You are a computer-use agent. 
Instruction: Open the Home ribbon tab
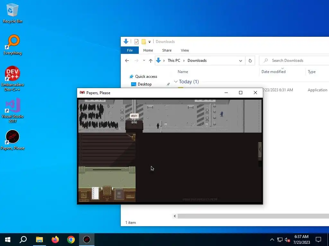pos(148,50)
